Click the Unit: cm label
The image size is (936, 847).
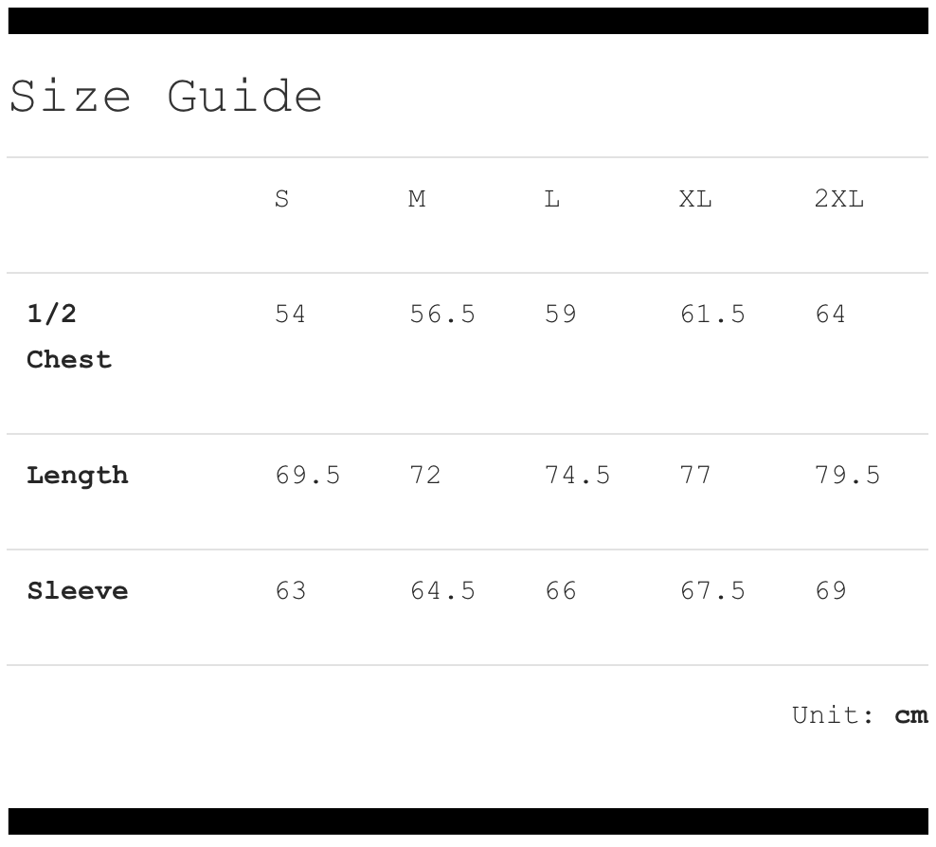pos(859,715)
